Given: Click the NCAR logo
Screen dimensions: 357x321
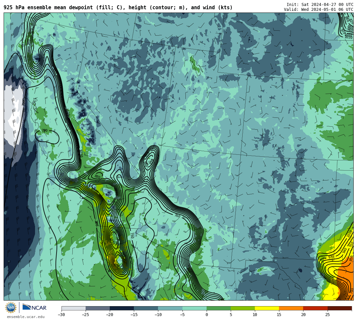Looking at the screenshot, I should click(x=34, y=307).
